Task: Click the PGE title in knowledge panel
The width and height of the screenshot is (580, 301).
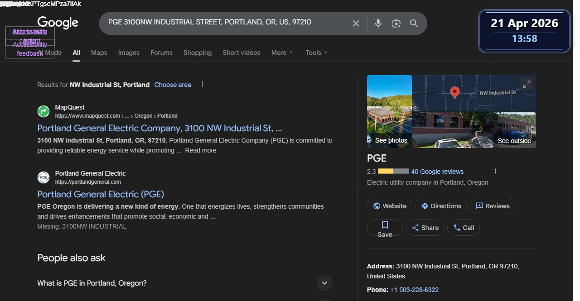Action: point(377,158)
